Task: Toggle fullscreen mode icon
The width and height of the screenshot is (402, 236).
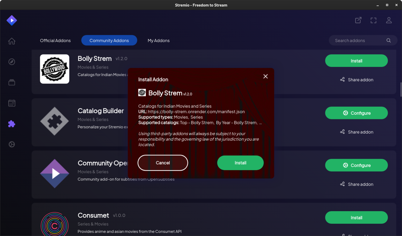Action: pos(373,20)
